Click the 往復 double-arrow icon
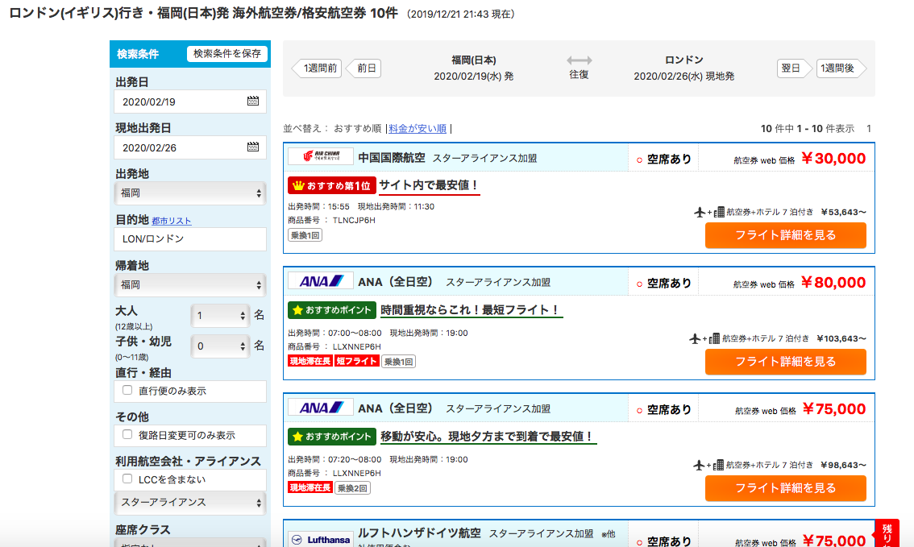The image size is (914, 547). [579, 60]
